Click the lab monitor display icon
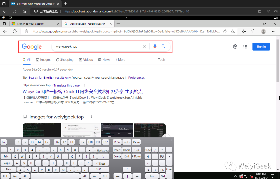 pos(10,18)
